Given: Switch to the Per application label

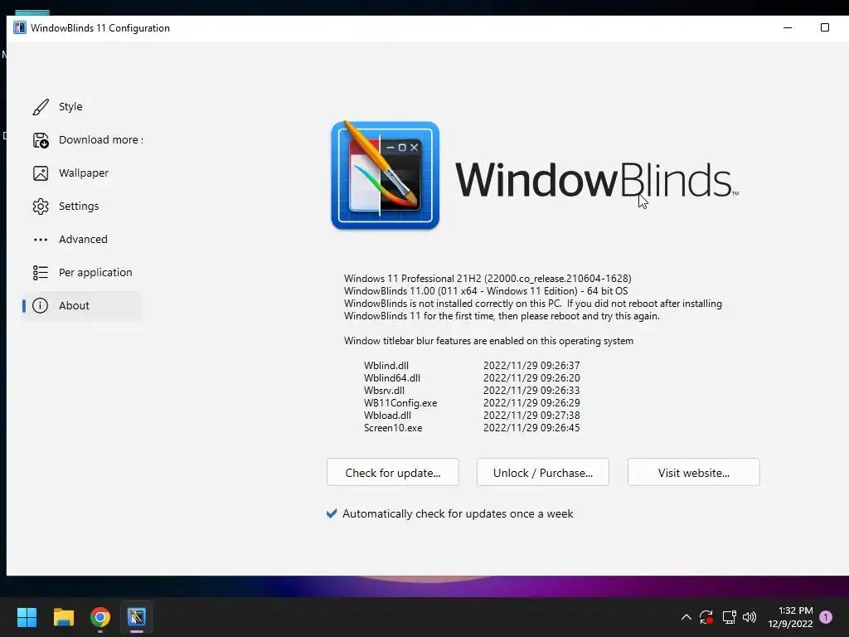Looking at the screenshot, I should coord(95,272).
